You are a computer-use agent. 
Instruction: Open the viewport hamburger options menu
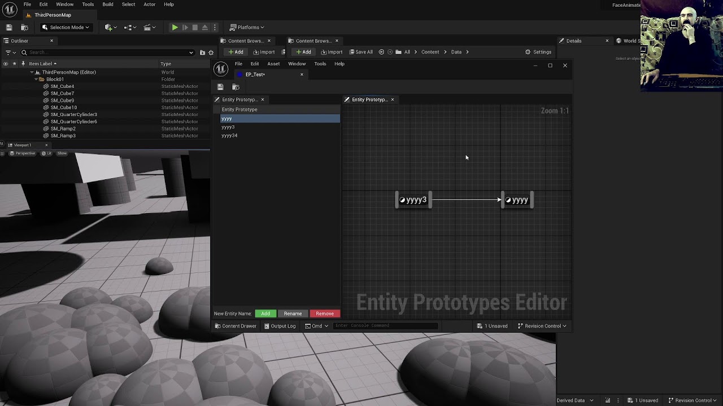coord(3,153)
